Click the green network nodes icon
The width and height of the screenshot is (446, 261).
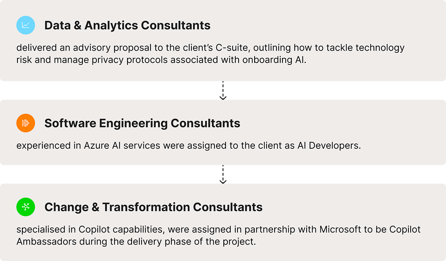click(26, 207)
